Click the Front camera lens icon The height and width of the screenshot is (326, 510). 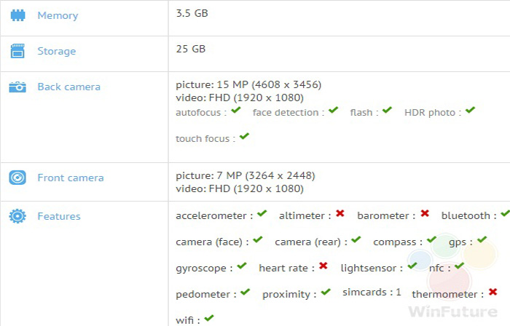point(17,178)
